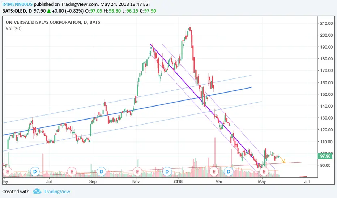Viewport: 337px width, 198px height.
Task: Click the Mar label on the time axis
Action: [219, 181]
